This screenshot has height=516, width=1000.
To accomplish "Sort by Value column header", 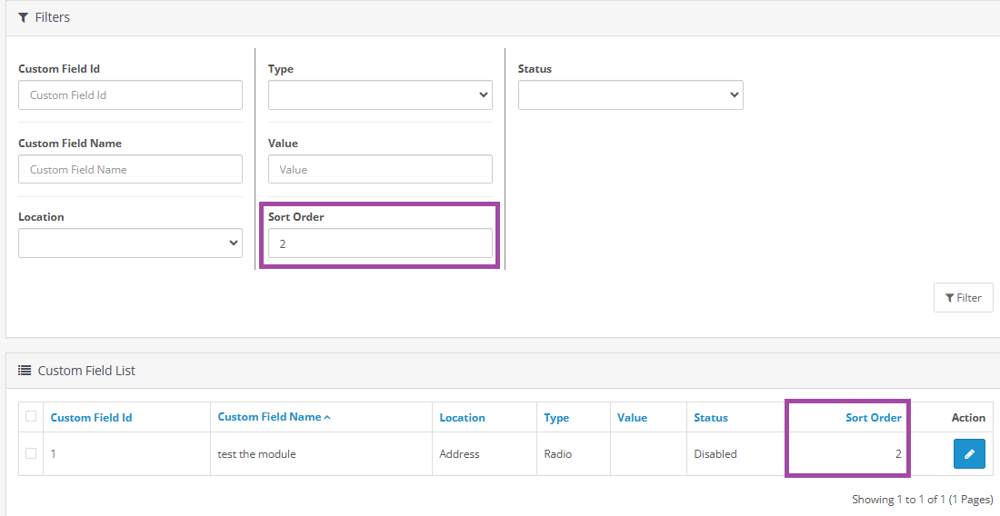I will pos(632,418).
